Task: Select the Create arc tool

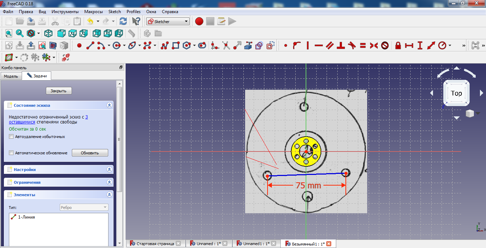Action: [x=101, y=45]
